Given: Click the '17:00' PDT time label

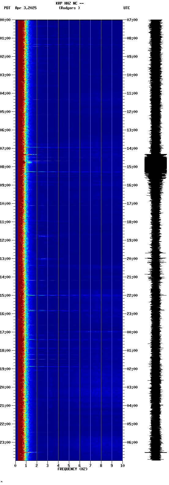Looking at the screenshot, I should click(x=5, y=332).
